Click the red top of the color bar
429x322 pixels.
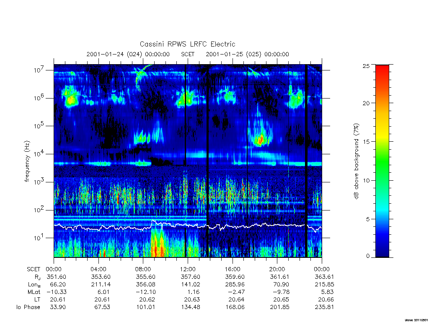click(382, 68)
